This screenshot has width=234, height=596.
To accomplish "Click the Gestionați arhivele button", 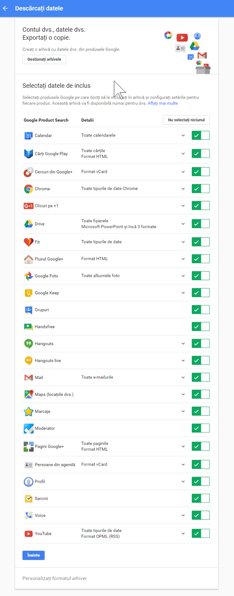I will pos(44,59).
